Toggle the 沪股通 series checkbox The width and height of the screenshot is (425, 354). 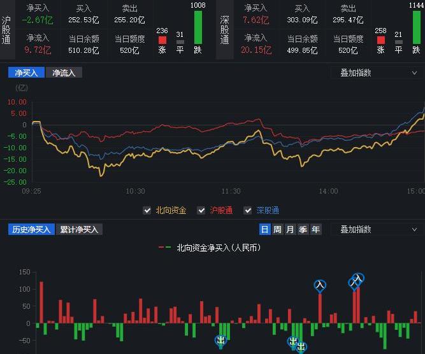(x=202, y=210)
